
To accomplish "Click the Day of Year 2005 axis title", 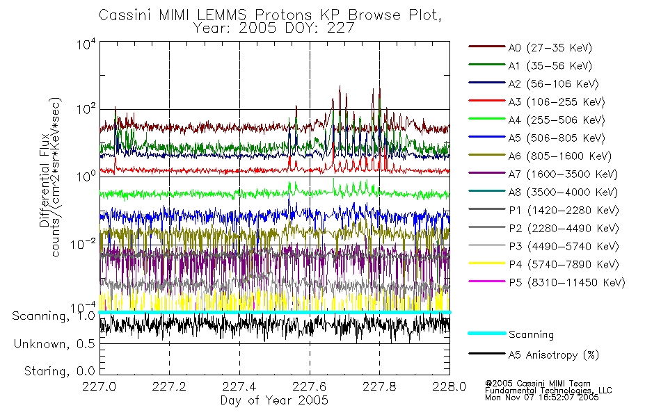I will click(274, 400).
